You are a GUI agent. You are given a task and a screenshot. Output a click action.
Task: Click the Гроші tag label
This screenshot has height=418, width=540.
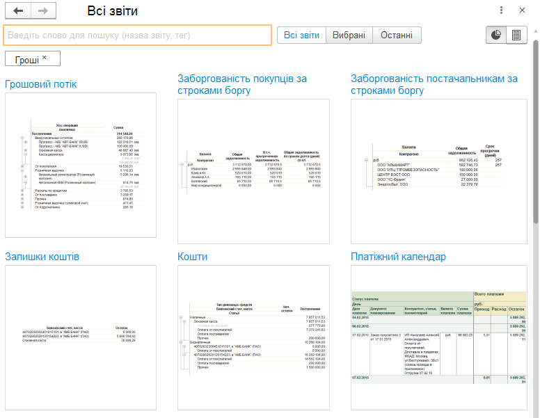pos(27,60)
